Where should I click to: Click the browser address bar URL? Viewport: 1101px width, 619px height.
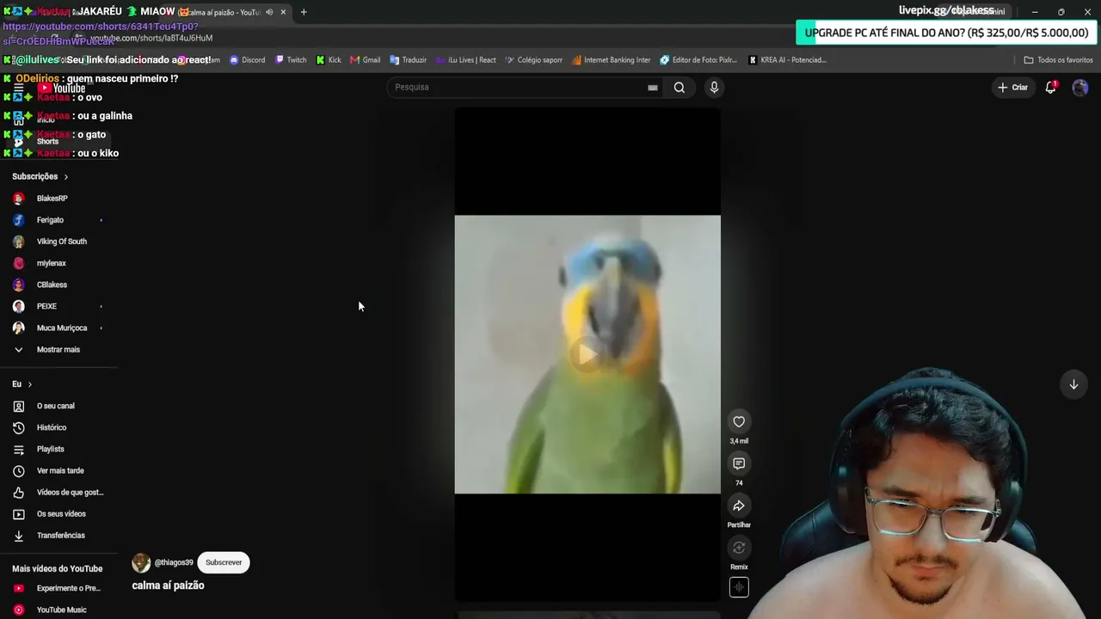(x=151, y=38)
